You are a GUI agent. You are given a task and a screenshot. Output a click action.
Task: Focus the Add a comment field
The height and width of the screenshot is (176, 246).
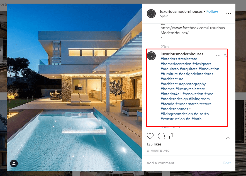tap(184, 163)
